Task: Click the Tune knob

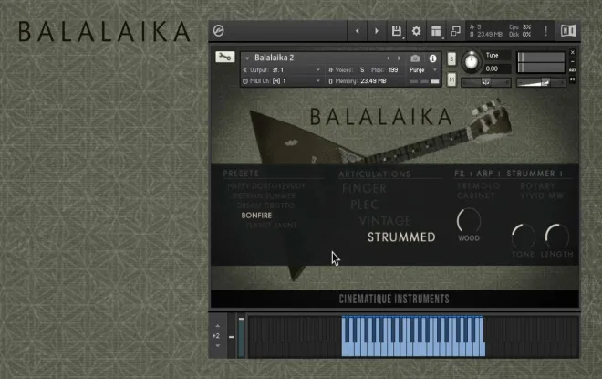Action: (471, 61)
